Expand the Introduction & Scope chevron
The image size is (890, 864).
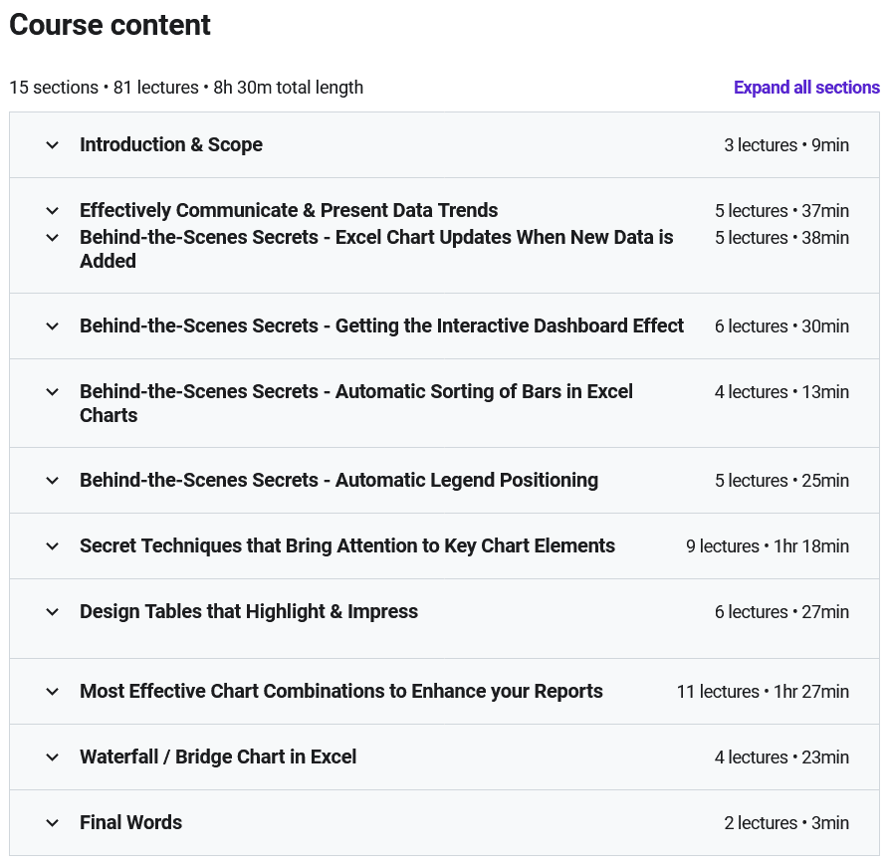click(x=53, y=145)
